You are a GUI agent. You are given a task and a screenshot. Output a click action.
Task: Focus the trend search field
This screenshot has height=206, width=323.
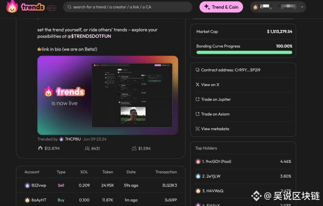tap(128, 7)
